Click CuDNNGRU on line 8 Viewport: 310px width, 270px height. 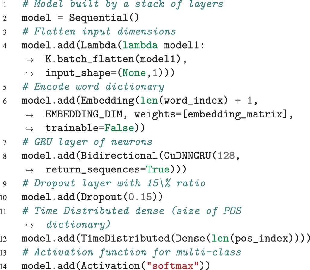[187, 156]
